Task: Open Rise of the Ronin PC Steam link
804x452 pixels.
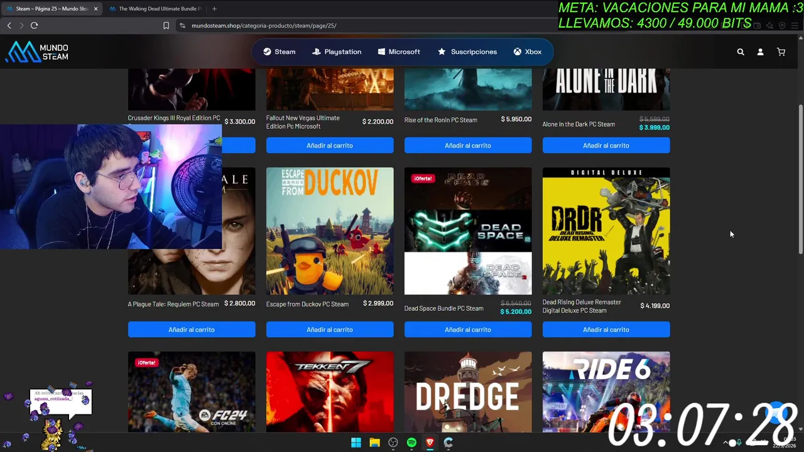Action: [x=441, y=120]
